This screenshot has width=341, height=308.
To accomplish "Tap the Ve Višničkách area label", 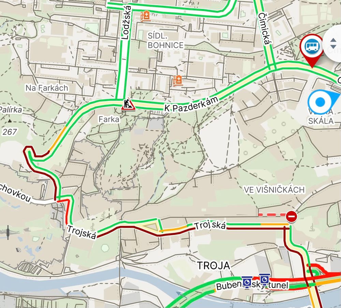I will 274,190.
